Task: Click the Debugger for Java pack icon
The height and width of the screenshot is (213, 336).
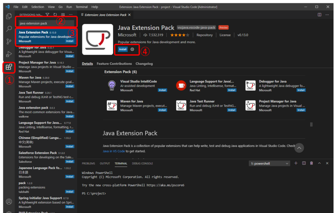Action: [251, 86]
